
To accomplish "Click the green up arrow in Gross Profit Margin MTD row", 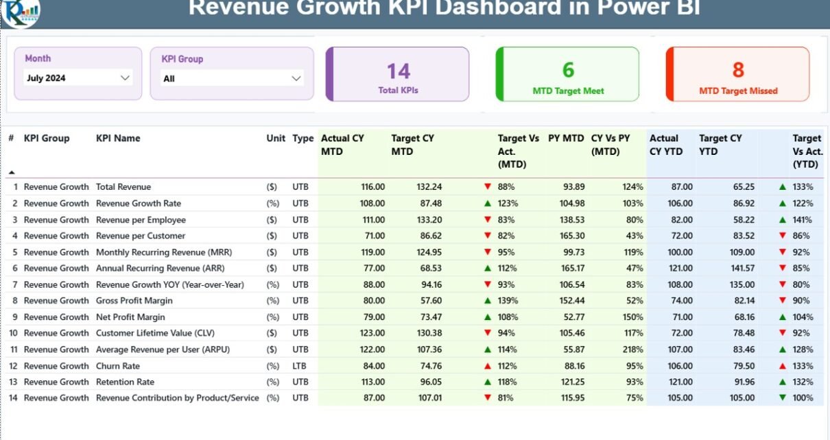I will [x=488, y=301].
